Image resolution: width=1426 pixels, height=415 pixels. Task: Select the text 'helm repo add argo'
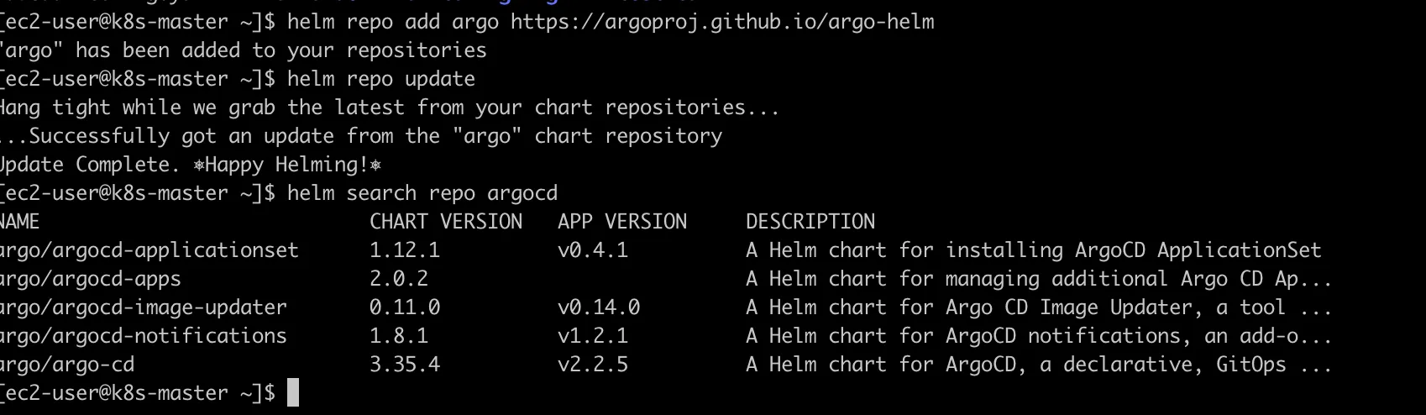point(393,22)
